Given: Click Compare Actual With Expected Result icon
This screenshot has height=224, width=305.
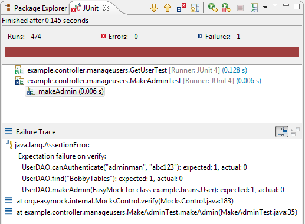Looking at the screenshot, I should (x=295, y=131).
